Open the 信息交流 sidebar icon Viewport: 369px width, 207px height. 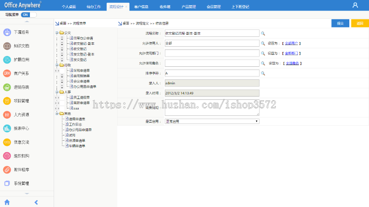coord(7,142)
